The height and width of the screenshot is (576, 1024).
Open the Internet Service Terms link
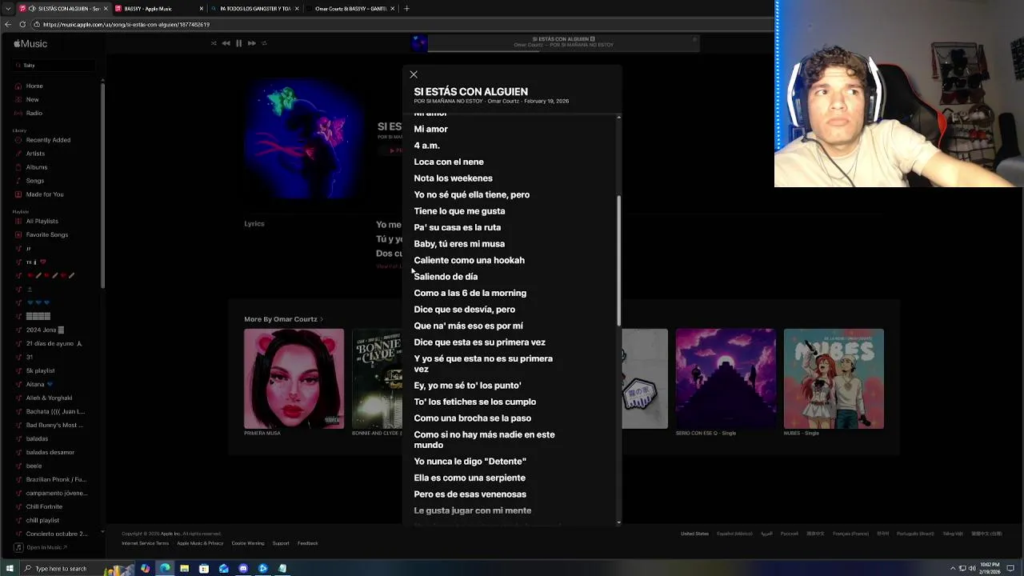[x=145, y=543]
